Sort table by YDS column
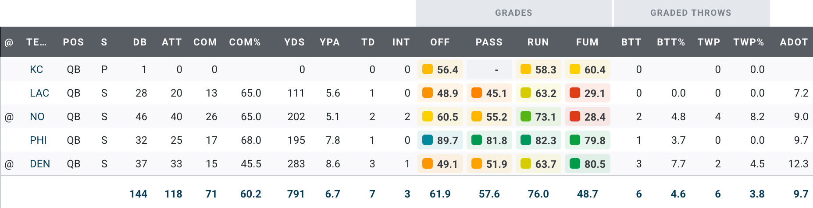 tap(294, 42)
